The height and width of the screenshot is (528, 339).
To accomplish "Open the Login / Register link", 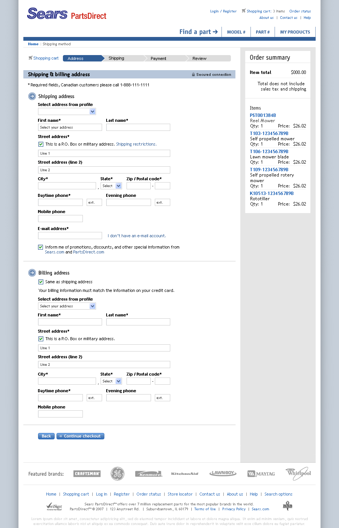I will tap(223, 11).
